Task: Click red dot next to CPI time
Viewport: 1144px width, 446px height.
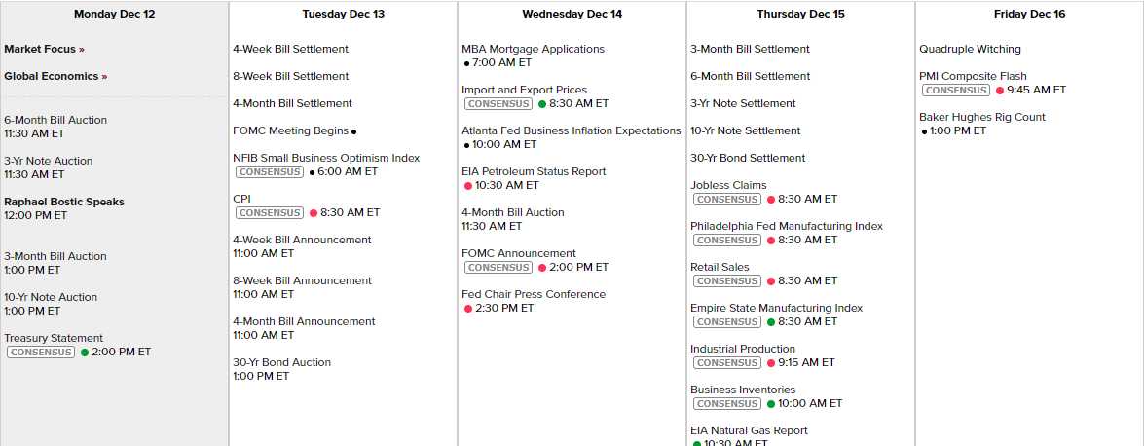Action: coord(314,212)
